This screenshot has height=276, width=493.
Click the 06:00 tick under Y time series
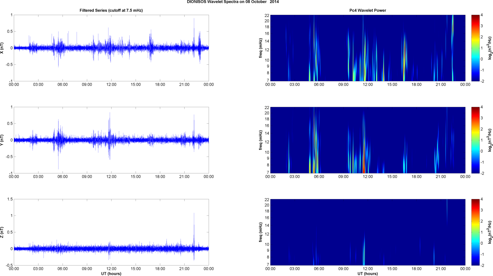(62, 177)
